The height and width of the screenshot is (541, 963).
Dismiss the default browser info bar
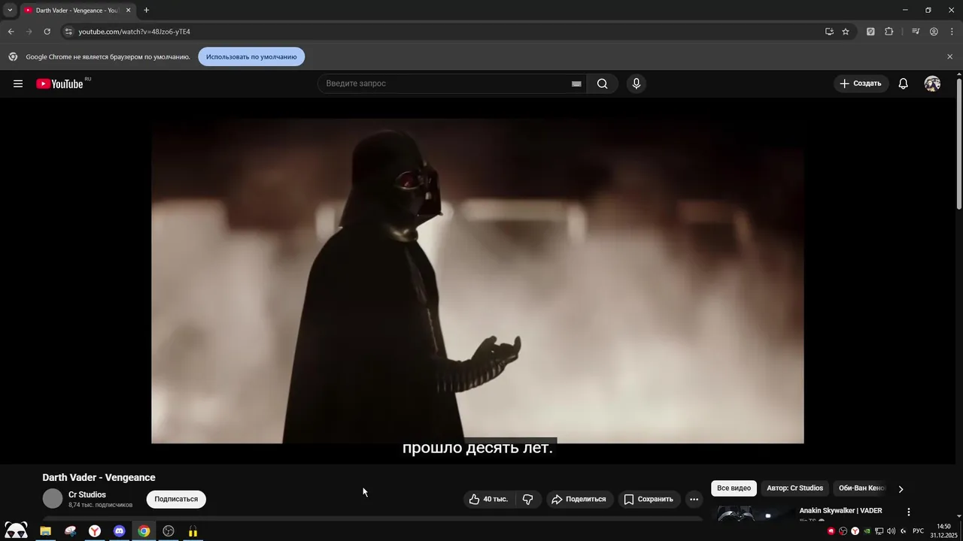pos(949,56)
